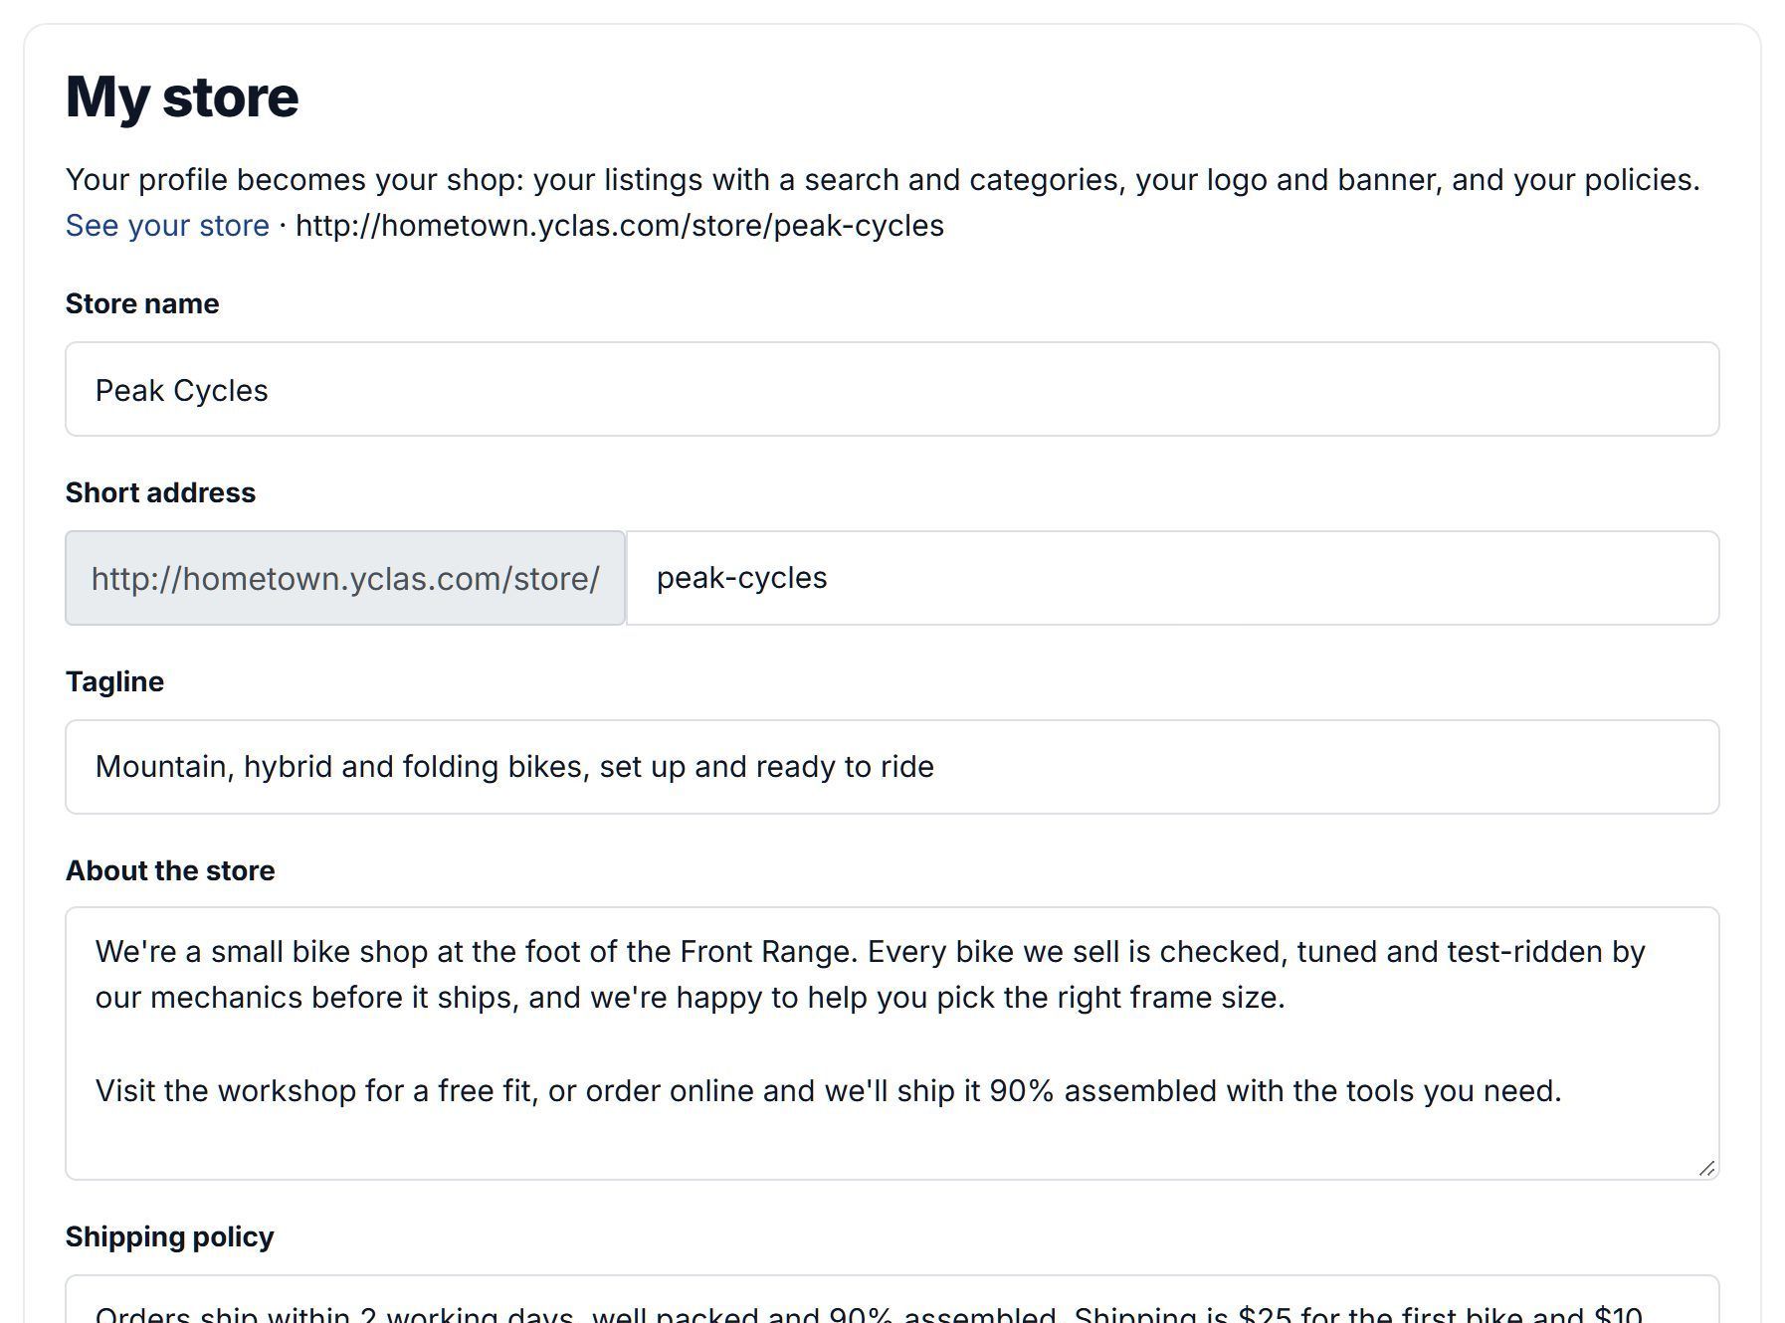Screen dimensions: 1785x1323
Task: Click the Shipping policy text box
Action: pos(892,1299)
